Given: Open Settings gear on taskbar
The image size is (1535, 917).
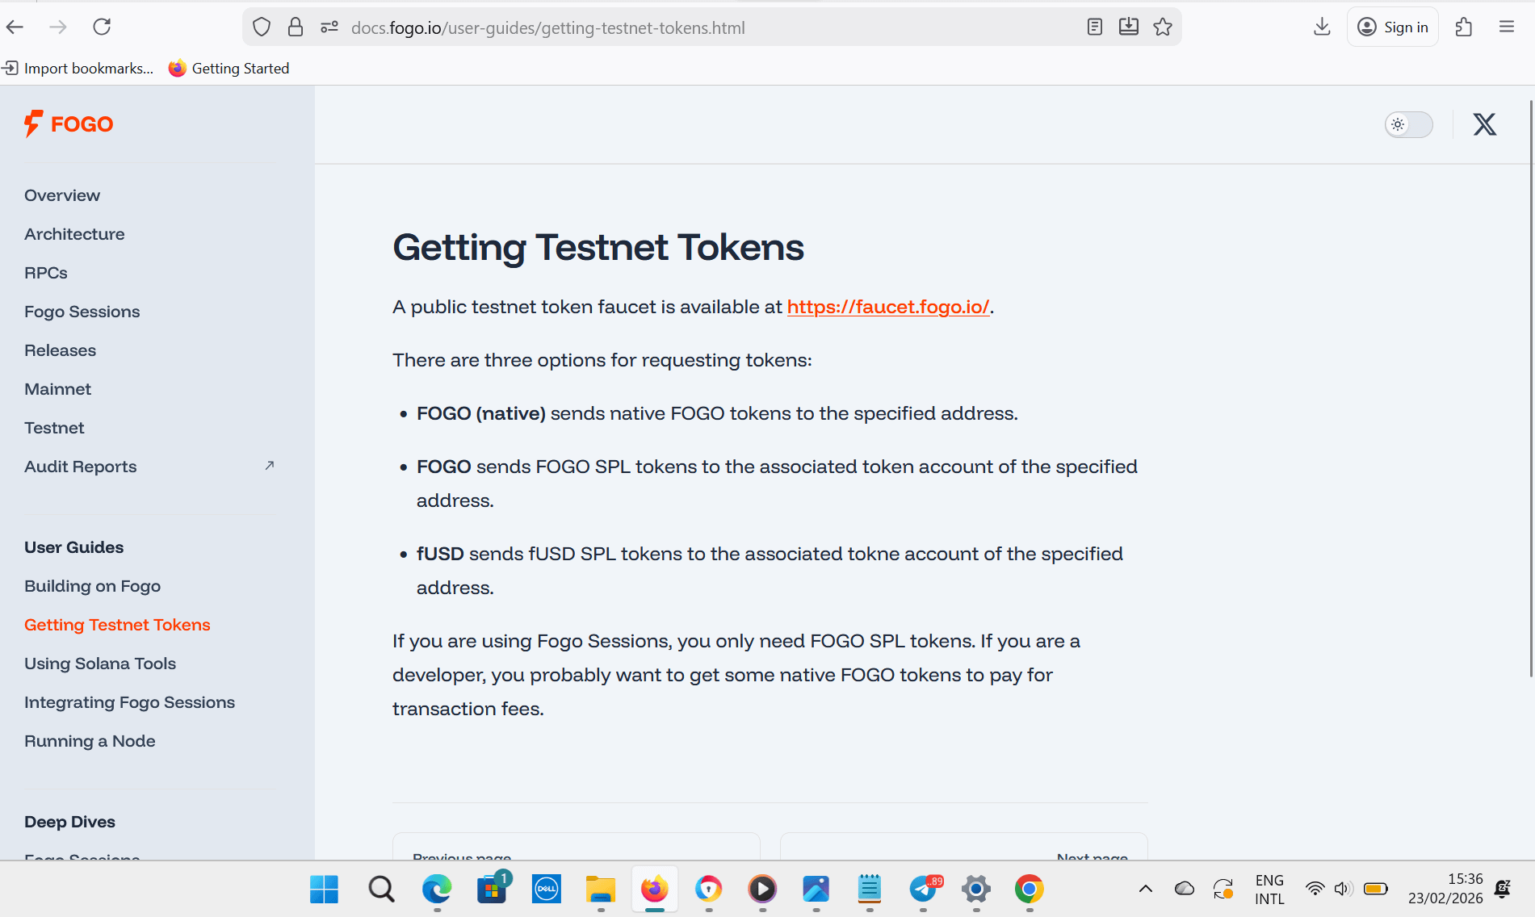Looking at the screenshot, I should (x=976, y=890).
